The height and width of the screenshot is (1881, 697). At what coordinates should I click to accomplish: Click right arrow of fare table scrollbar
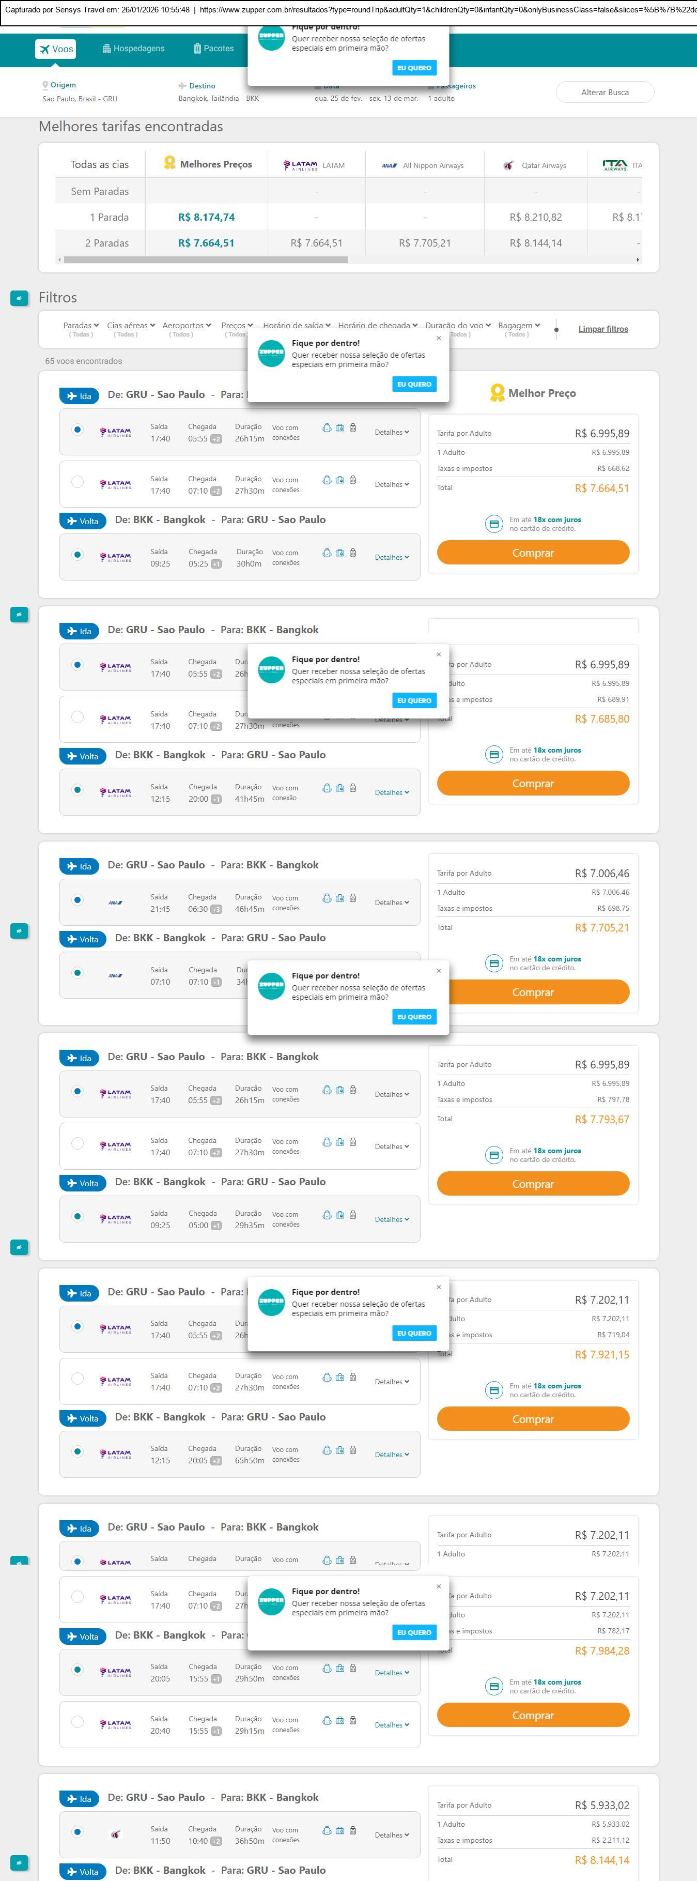coord(638,259)
